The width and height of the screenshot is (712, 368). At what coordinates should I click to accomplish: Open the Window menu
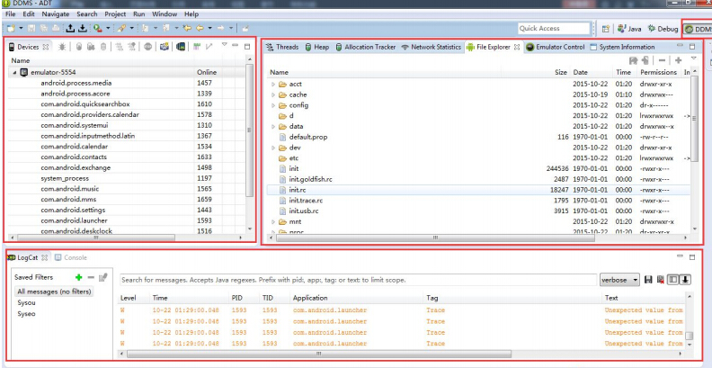tap(165, 14)
